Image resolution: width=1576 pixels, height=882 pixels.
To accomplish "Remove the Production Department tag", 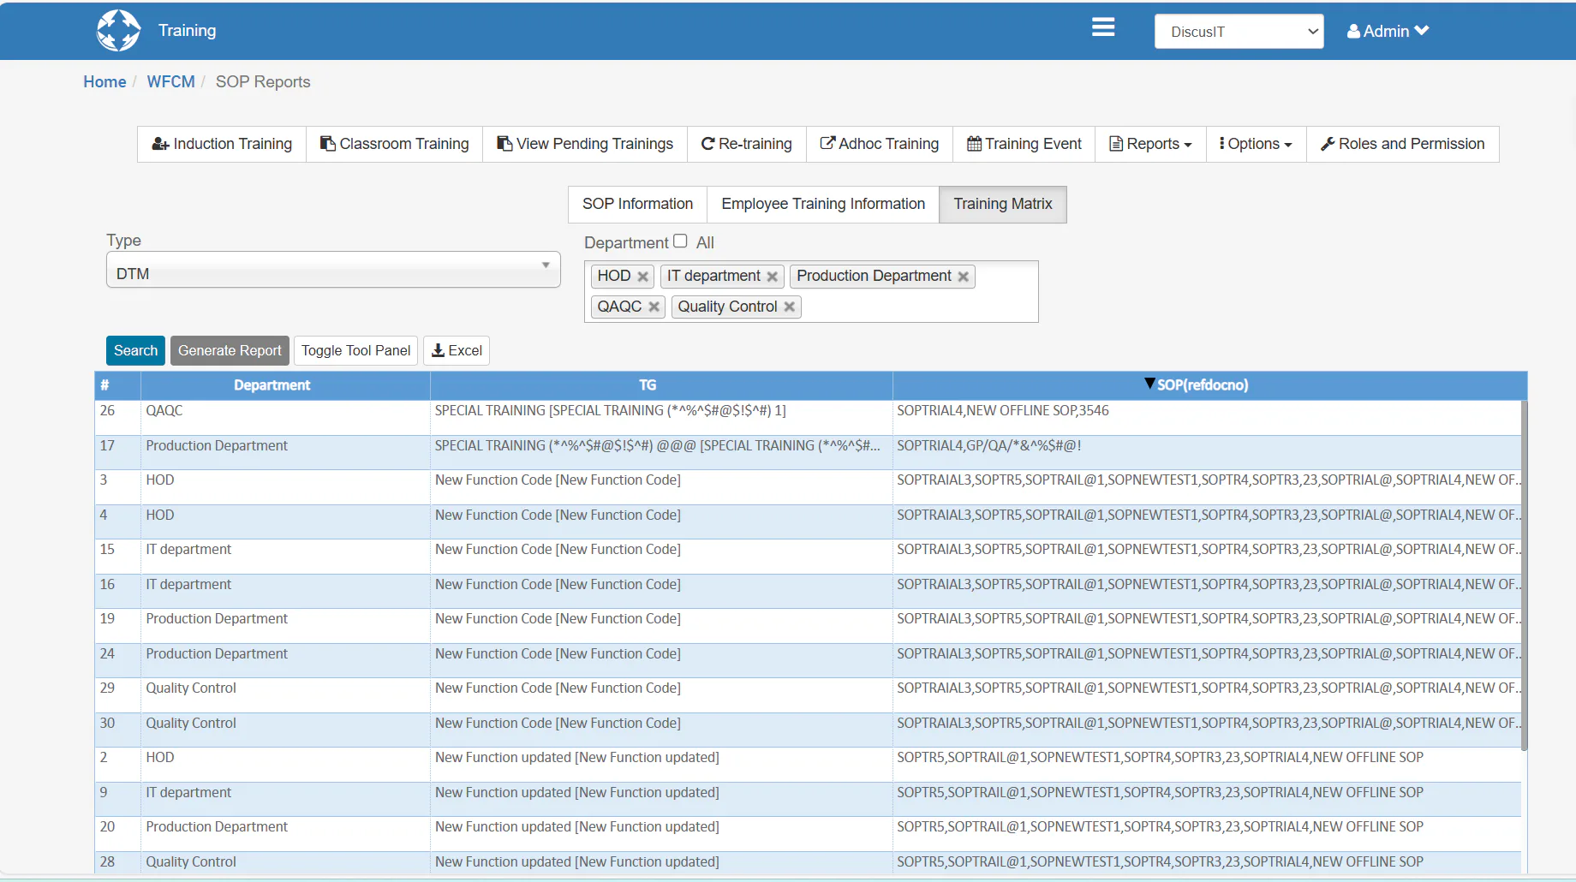I will pos(964,277).
